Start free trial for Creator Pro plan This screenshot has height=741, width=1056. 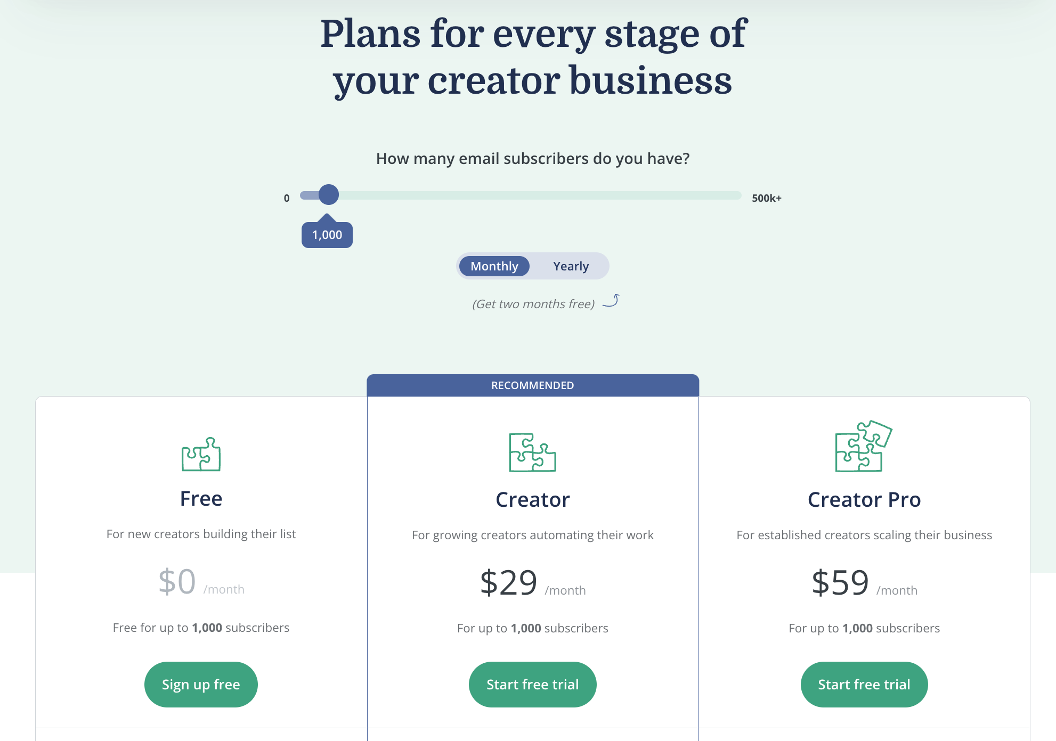coord(864,685)
